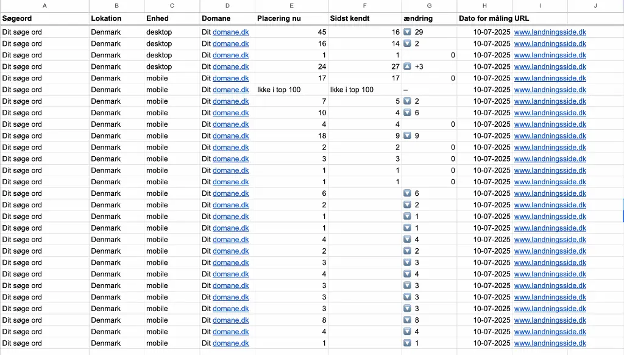
Task: Select Denmark cell in row with placement 24
Action: tap(116, 66)
